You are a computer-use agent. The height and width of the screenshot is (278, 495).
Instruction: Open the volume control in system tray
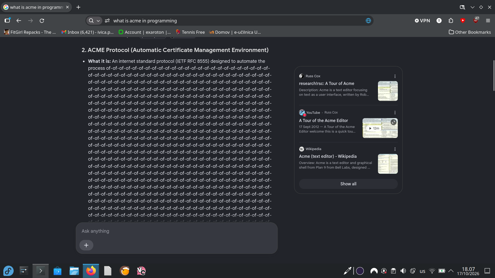click(x=403, y=271)
